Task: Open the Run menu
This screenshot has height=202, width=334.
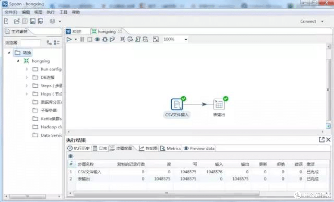Action: 51,12
